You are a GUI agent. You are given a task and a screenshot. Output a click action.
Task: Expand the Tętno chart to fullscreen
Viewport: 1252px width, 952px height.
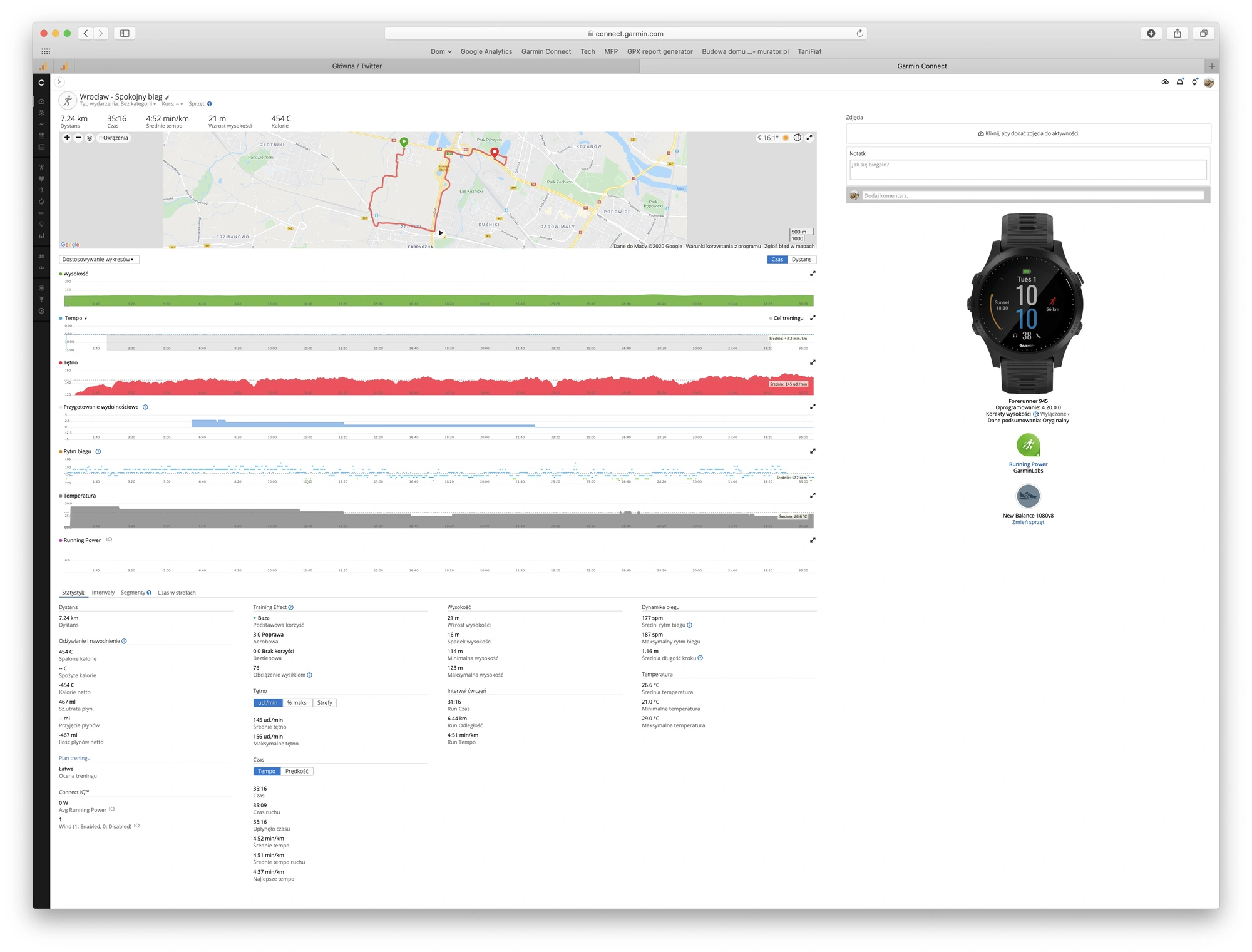point(813,362)
